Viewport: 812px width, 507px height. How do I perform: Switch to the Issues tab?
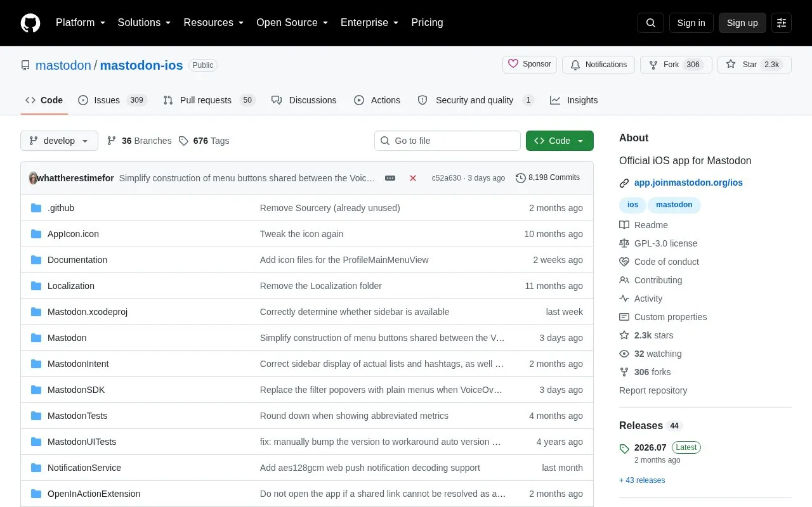112,100
